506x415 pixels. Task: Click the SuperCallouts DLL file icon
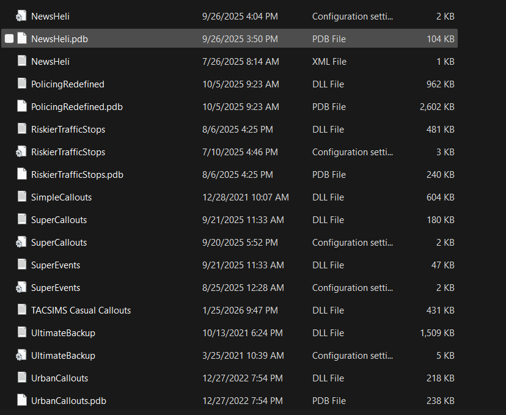click(x=22, y=220)
